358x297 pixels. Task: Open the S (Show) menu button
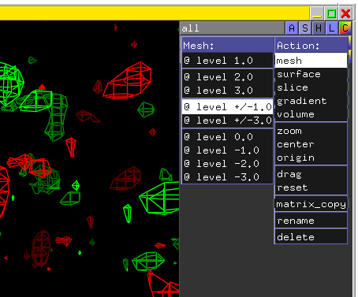pos(305,28)
